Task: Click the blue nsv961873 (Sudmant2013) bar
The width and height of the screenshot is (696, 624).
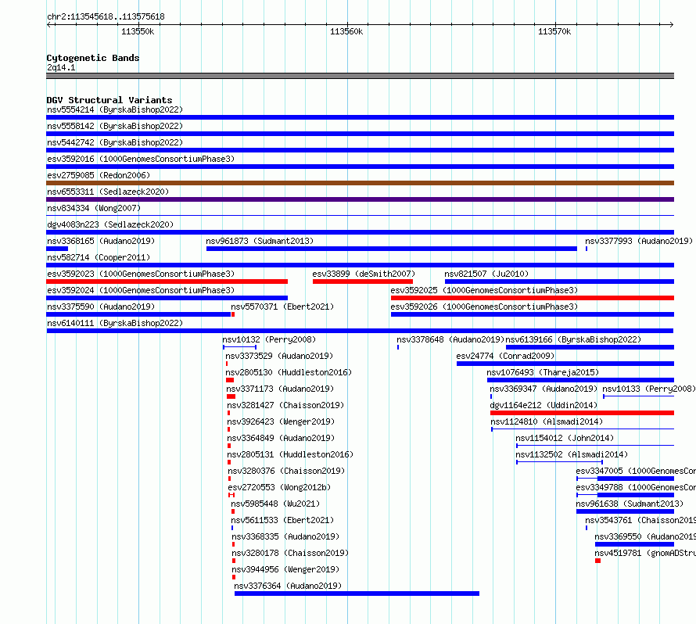Action: (392, 249)
